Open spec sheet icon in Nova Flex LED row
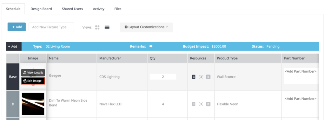The width and height of the screenshot is (325, 120). point(194,104)
